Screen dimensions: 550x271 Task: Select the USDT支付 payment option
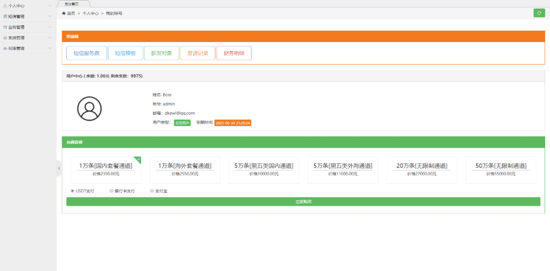pyautogui.click(x=73, y=191)
